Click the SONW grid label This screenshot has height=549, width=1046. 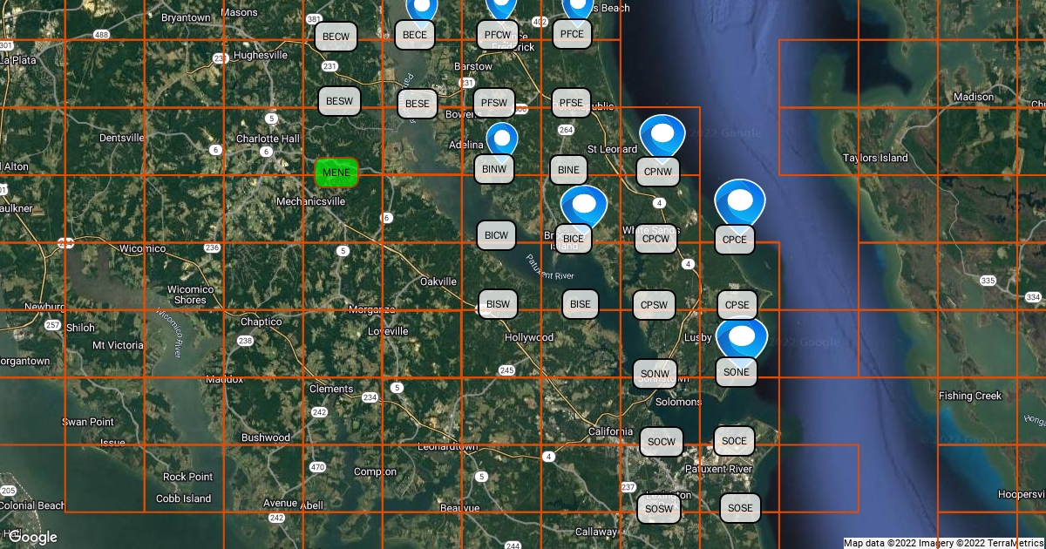point(654,375)
